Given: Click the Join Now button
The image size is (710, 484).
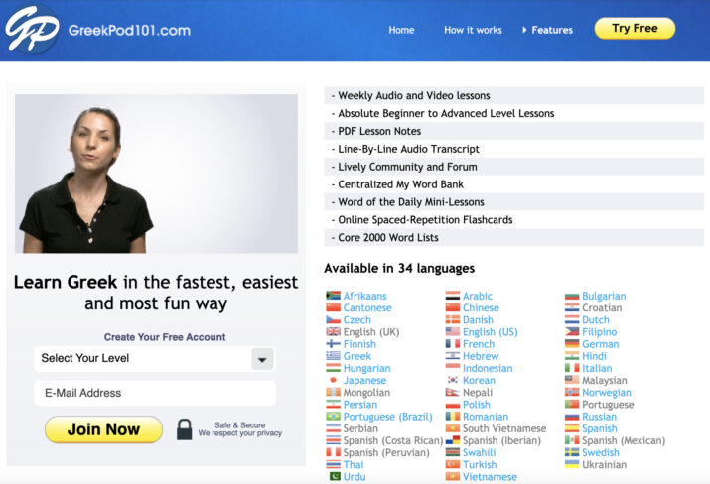Looking at the screenshot, I should click(103, 429).
